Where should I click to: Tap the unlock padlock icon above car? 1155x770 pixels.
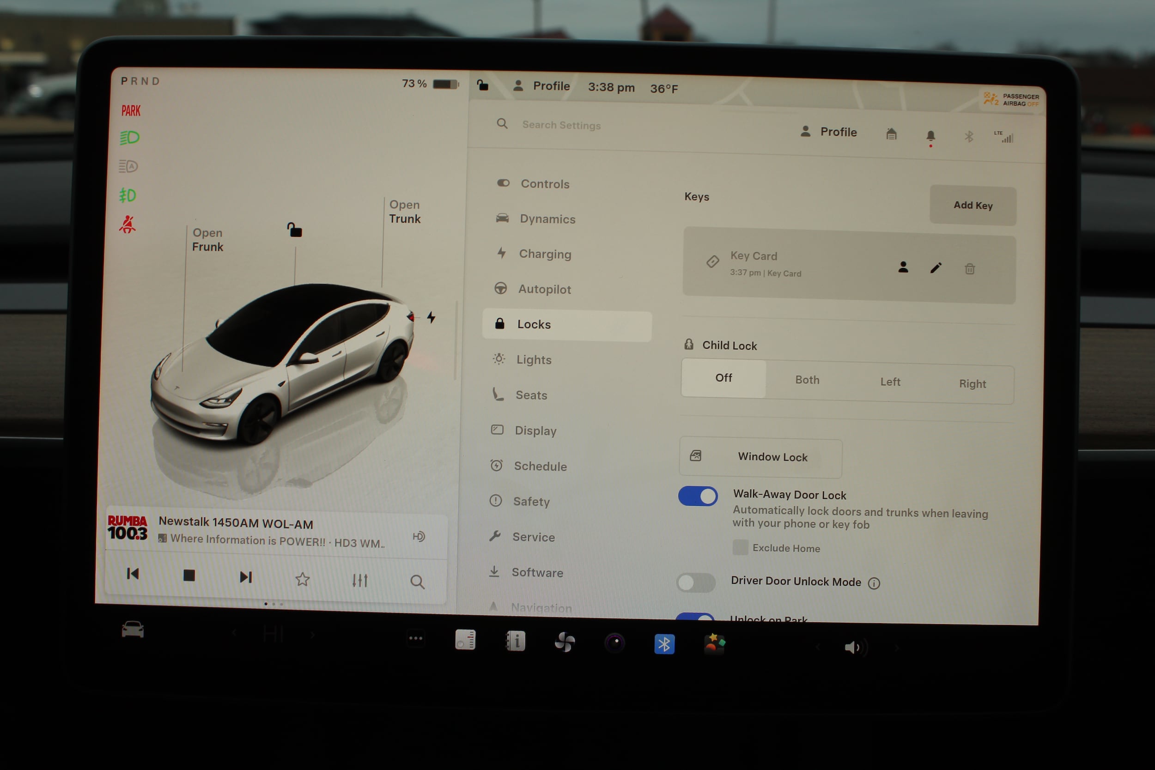(295, 230)
